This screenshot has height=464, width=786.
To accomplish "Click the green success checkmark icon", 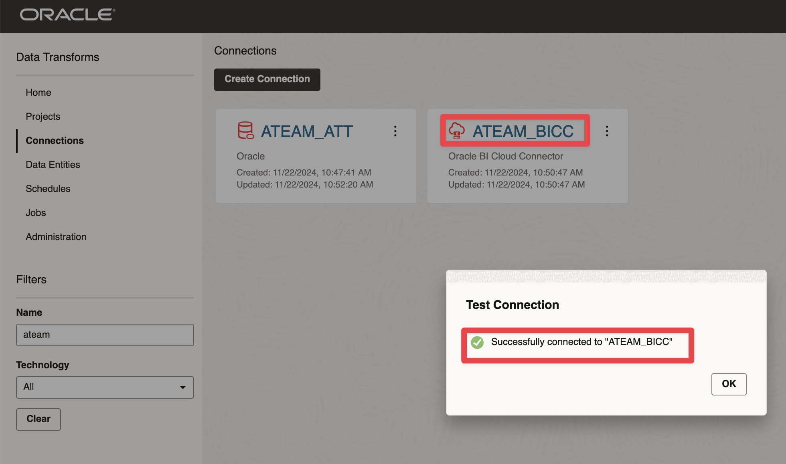I will 477,342.
